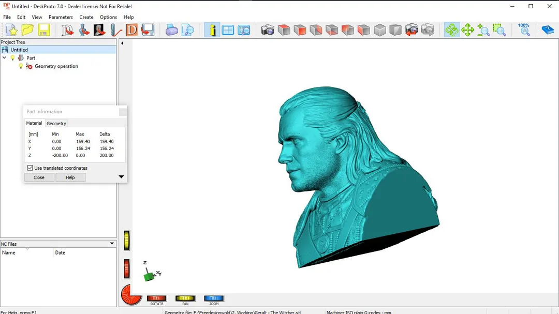Collapse the Part node chevron
The image size is (559, 314).
pyautogui.click(x=4, y=58)
